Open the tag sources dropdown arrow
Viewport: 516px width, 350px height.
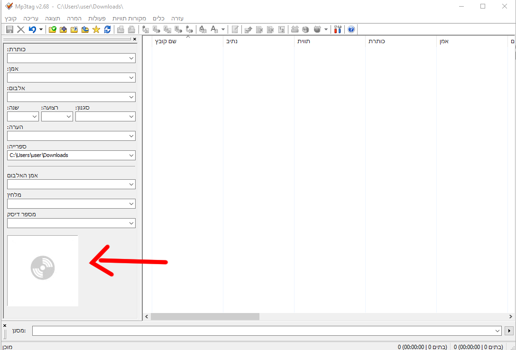coord(326,29)
